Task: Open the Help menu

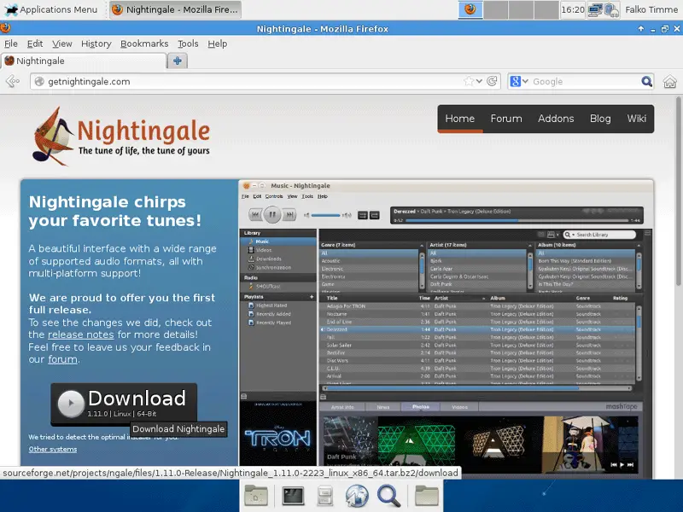Action: (218, 44)
